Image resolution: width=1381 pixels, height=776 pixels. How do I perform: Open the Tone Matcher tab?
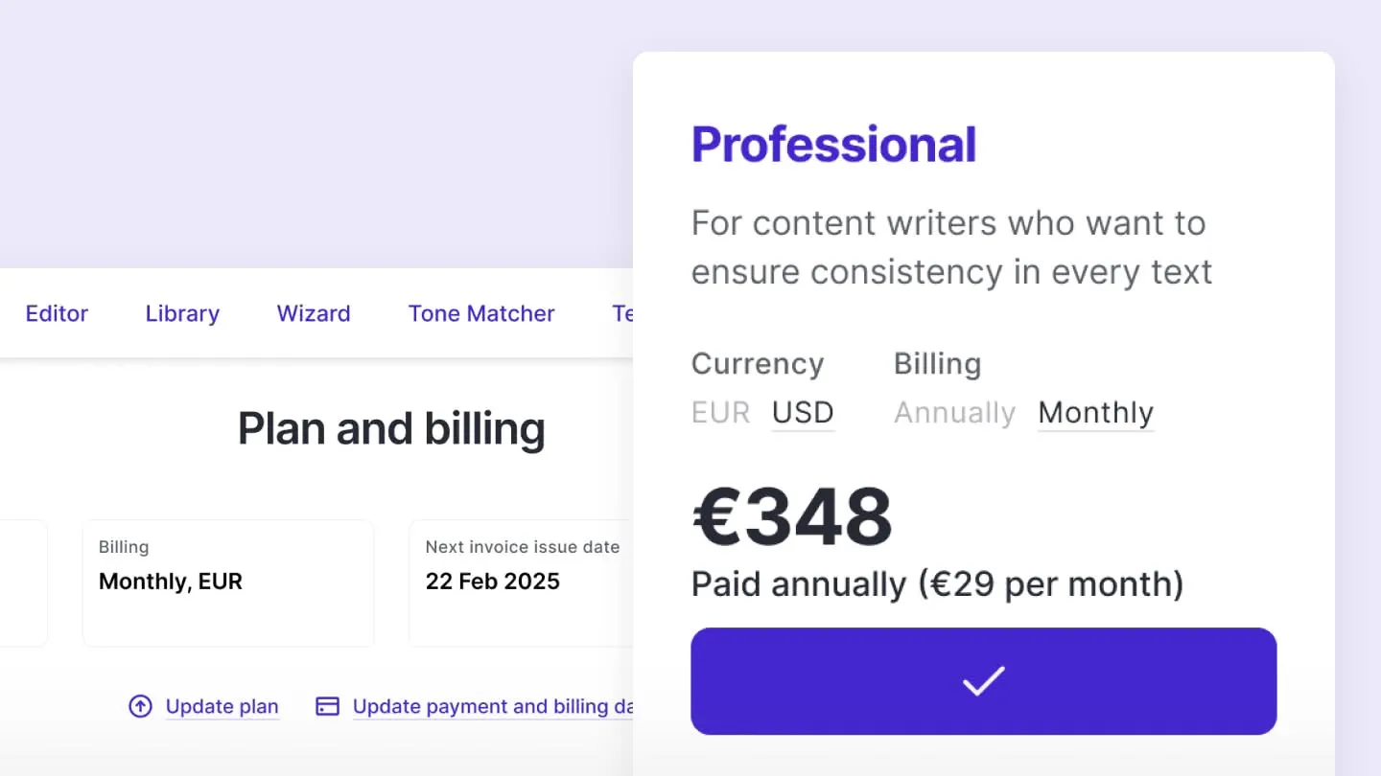click(480, 313)
